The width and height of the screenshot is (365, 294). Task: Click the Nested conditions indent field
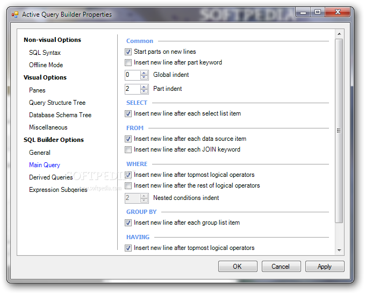[133, 198]
